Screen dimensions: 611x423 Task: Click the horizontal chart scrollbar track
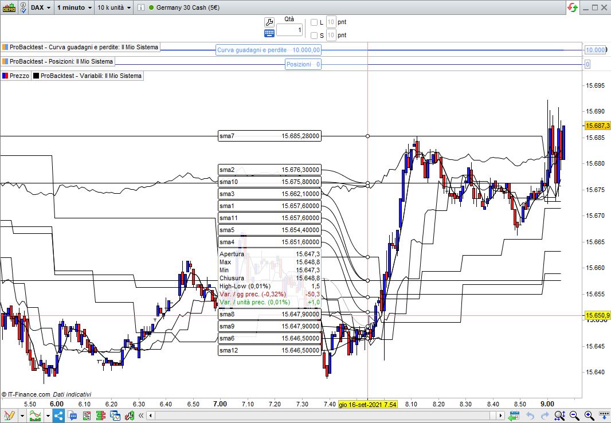(321, 416)
